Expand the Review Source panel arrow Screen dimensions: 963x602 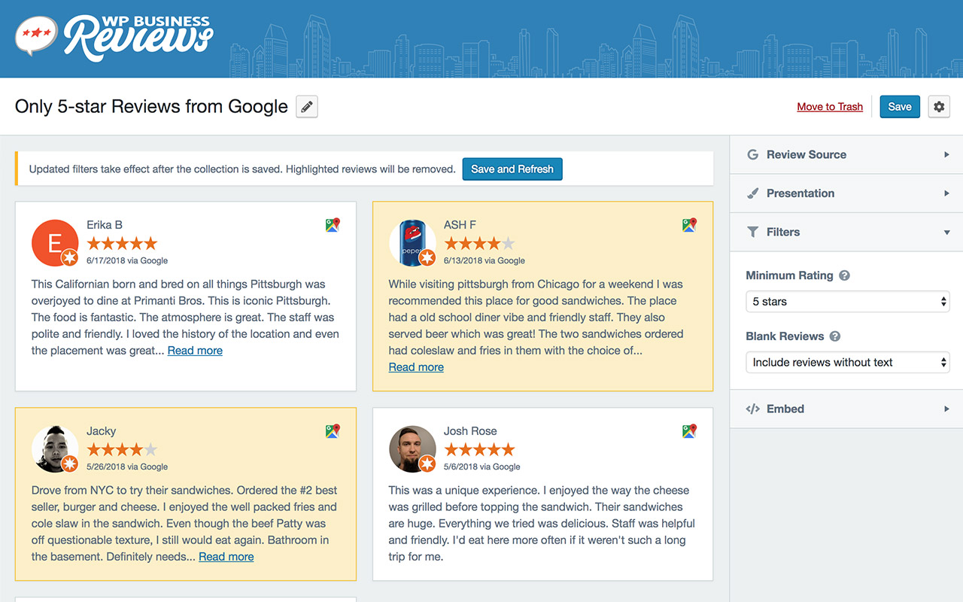pyautogui.click(x=946, y=155)
